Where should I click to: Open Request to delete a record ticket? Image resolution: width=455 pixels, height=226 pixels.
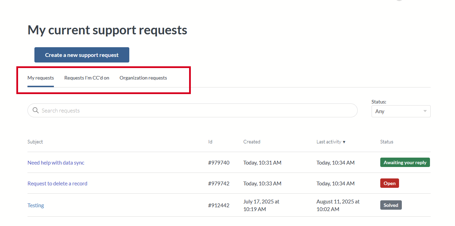[57, 183]
